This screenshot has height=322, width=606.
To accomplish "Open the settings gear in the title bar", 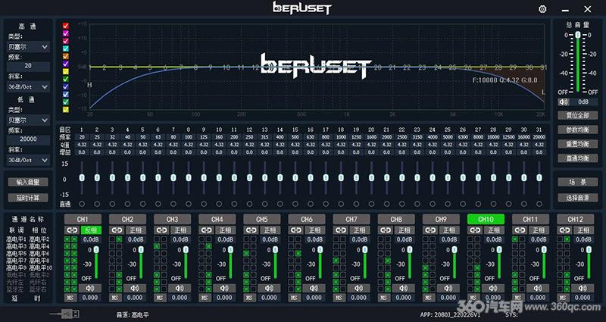I will [x=542, y=9].
